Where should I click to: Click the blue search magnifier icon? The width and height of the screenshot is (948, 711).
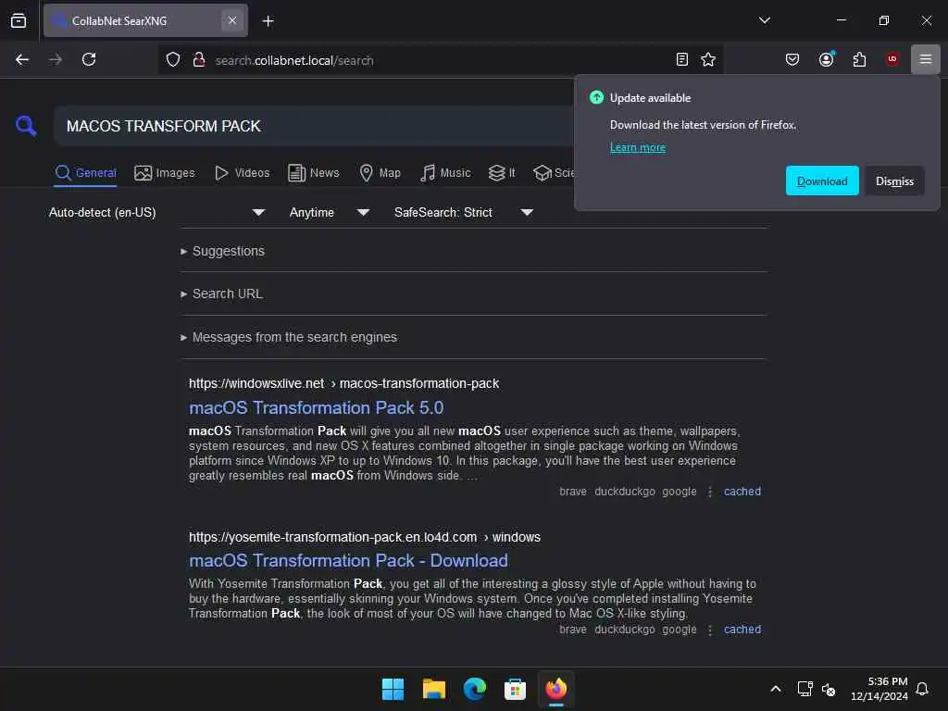tap(26, 126)
